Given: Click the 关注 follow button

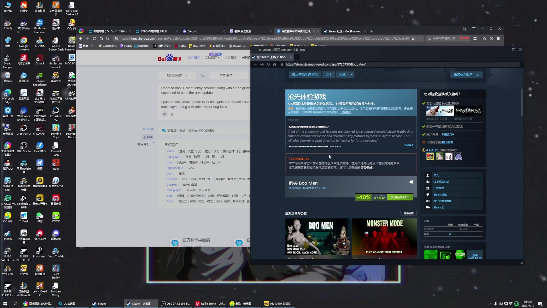Looking at the screenshot, I should 328,75.
